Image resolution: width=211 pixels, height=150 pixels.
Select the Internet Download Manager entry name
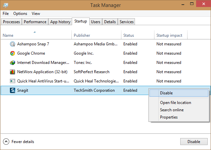pyautogui.click(x=43, y=63)
